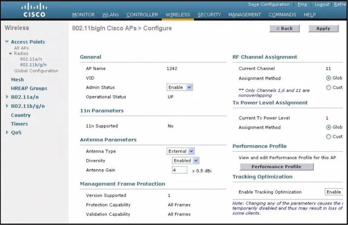Click the Wireless sidebar heading
348x225 pixels.
tap(17, 28)
